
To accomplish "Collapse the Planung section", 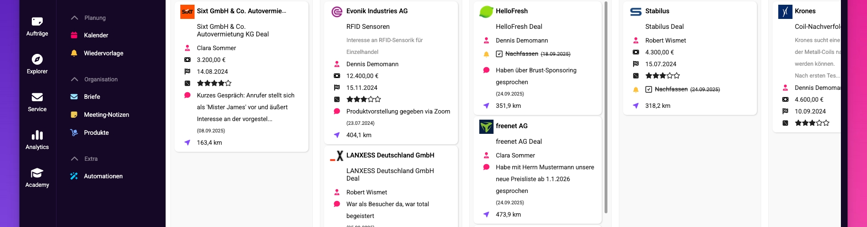I will [x=75, y=18].
